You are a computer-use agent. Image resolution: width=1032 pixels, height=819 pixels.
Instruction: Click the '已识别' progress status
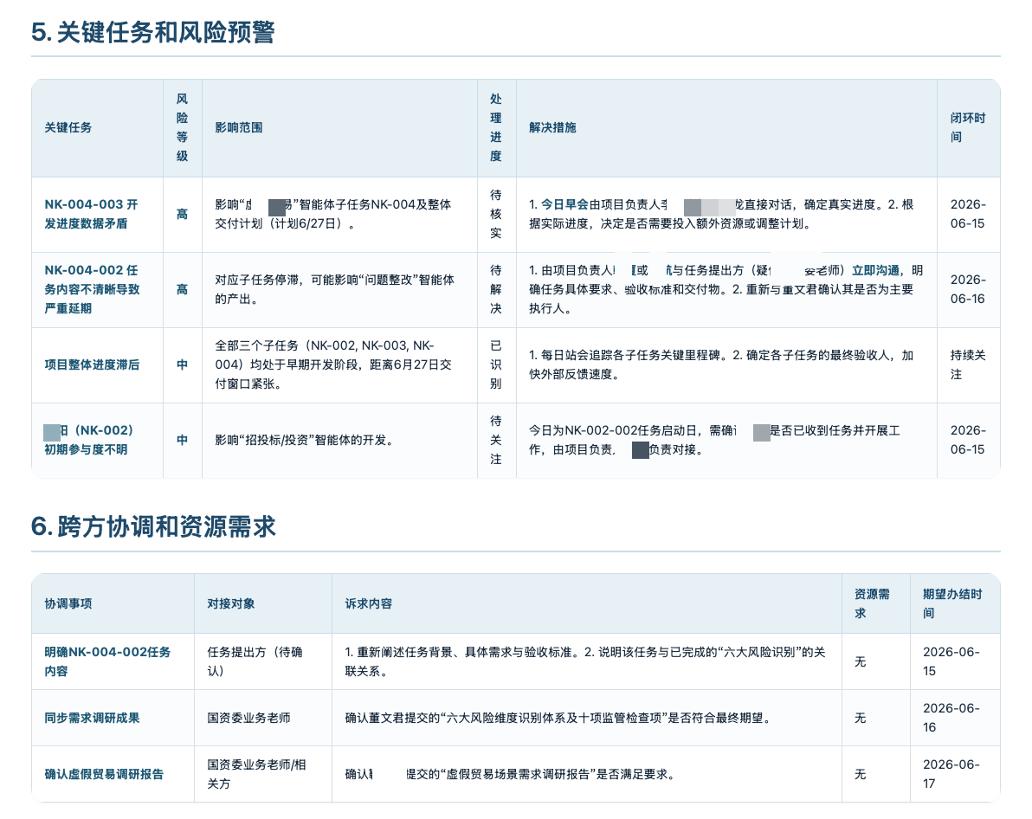(x=496, y=364)
